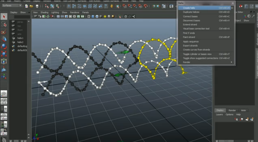Select the Lasso select tool
Image resolution: width=258 pixels, height=142 pixels.
tap(4, 24)
